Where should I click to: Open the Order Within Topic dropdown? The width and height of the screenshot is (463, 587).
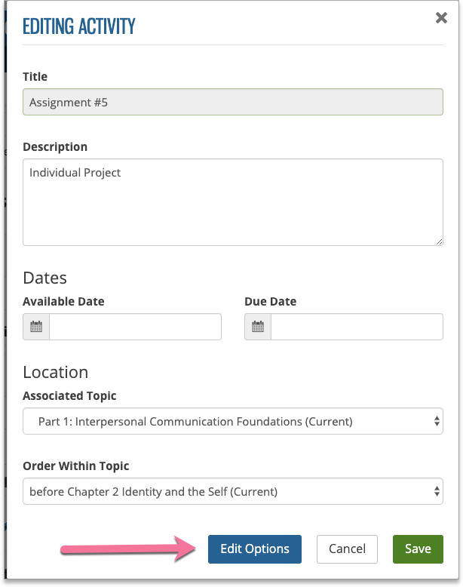232,492
